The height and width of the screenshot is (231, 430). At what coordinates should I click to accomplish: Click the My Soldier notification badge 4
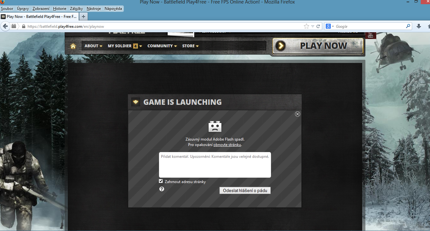[135, 46]
